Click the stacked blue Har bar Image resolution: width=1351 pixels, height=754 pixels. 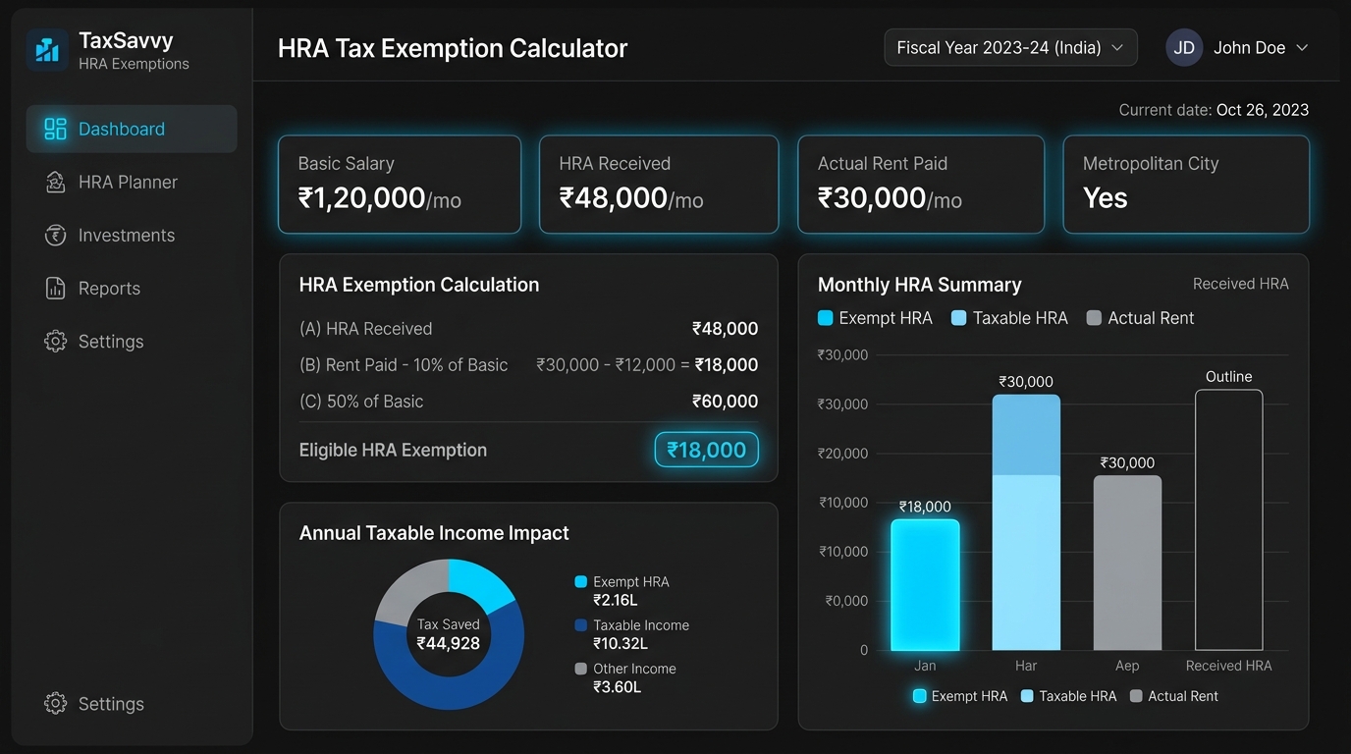[1026, 522]
